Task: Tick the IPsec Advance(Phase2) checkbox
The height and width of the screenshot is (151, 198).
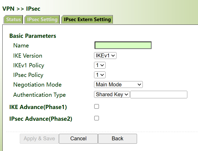Action: point(97,118)
